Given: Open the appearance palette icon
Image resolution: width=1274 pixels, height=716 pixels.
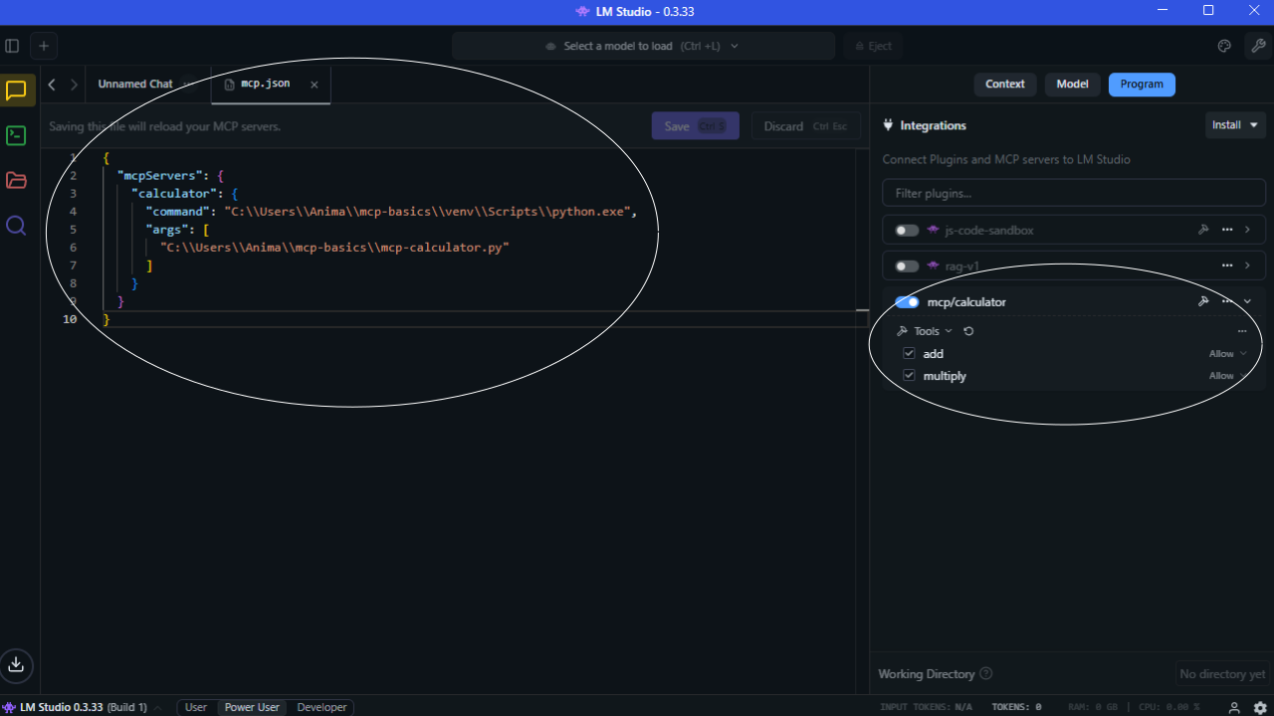Looking at the screenshot, I should coord(1225,46).
